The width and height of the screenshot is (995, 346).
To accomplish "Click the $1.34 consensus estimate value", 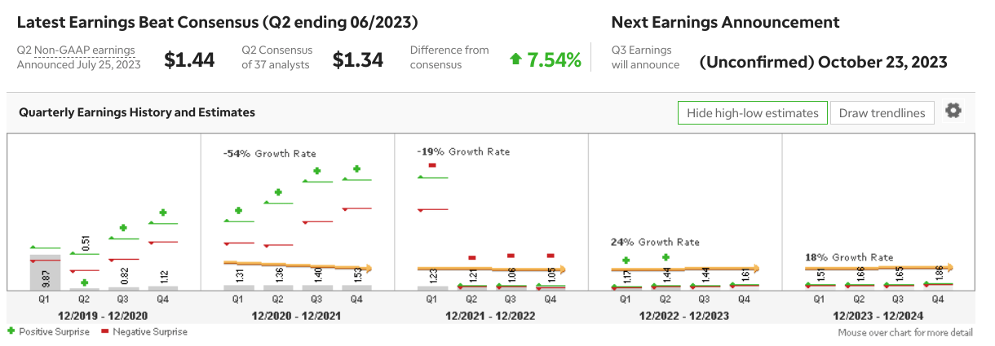I will pos(358,59).
